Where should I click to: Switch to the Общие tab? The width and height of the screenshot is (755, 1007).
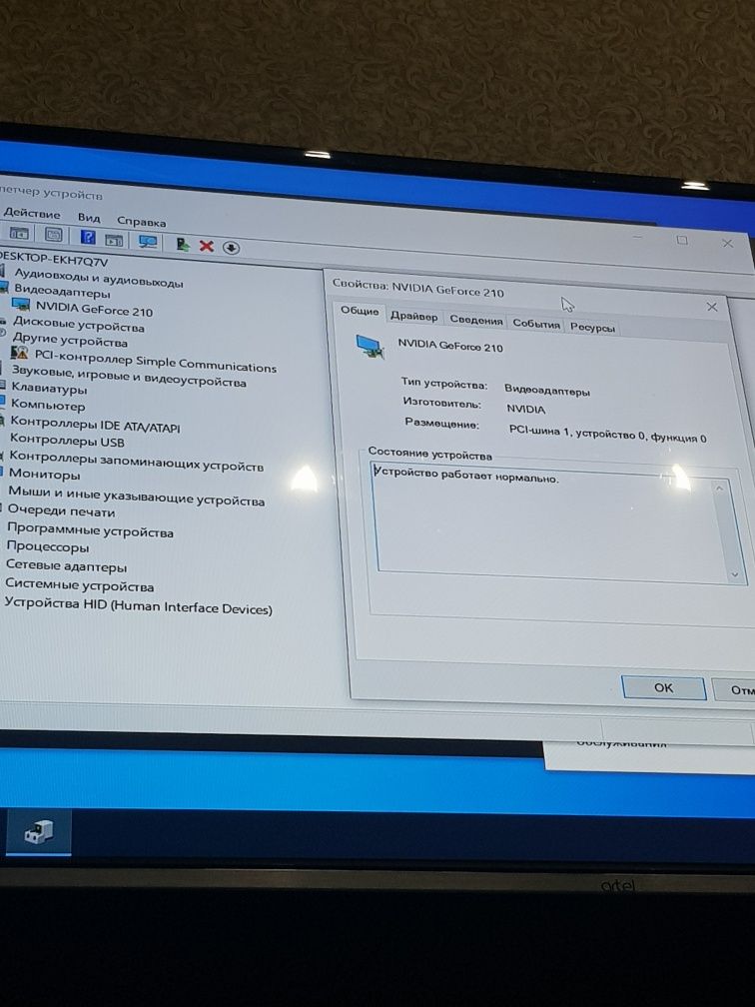(360, 311)
